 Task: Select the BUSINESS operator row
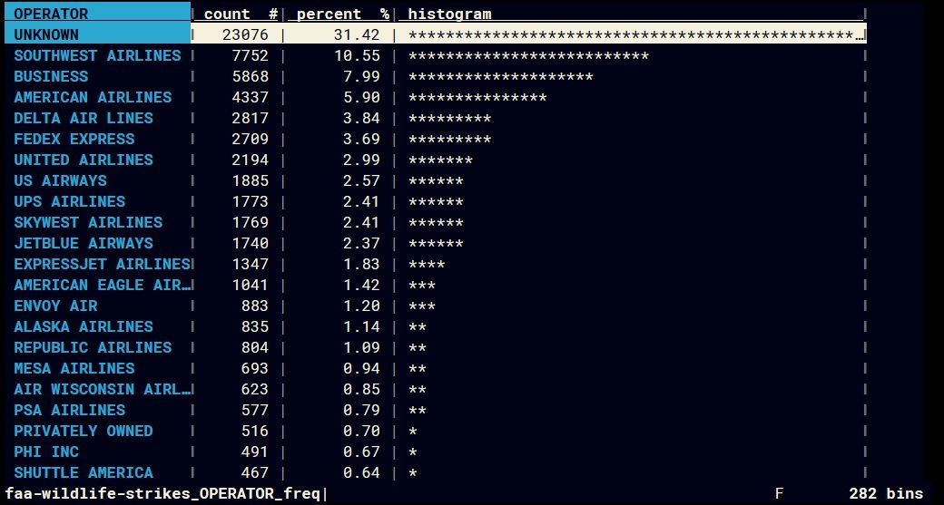pyautogui.click(x=436, y=76)
